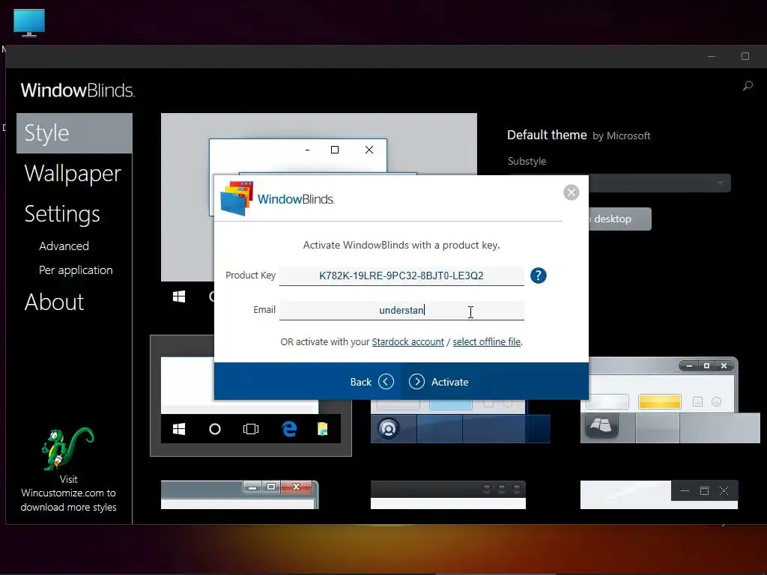The image size is (767, 575).
Task: Open Per application settings
Action: [x=76, y=270]
